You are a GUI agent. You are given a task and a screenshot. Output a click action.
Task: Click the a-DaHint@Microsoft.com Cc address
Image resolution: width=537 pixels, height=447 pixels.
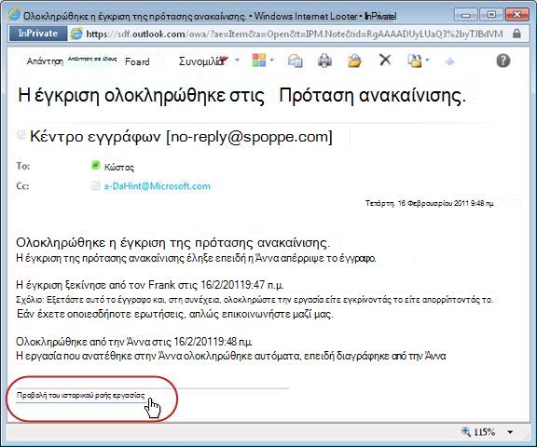click(x=158, y=186)
